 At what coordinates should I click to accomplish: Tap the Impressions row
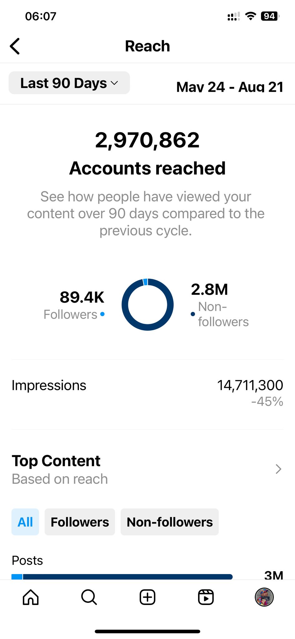pos(147,393)
